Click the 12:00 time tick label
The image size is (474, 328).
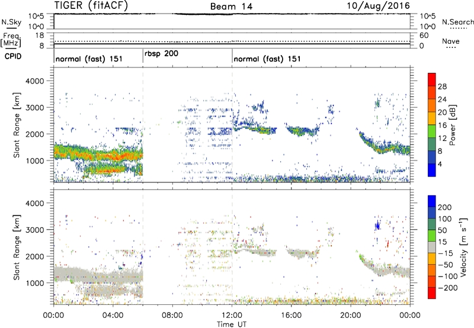[x=232, y=316]
